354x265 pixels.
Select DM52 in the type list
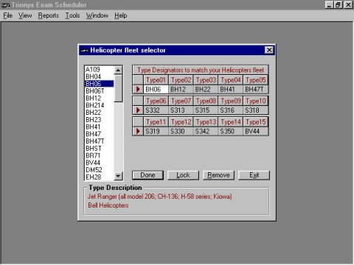click(99, 170)
